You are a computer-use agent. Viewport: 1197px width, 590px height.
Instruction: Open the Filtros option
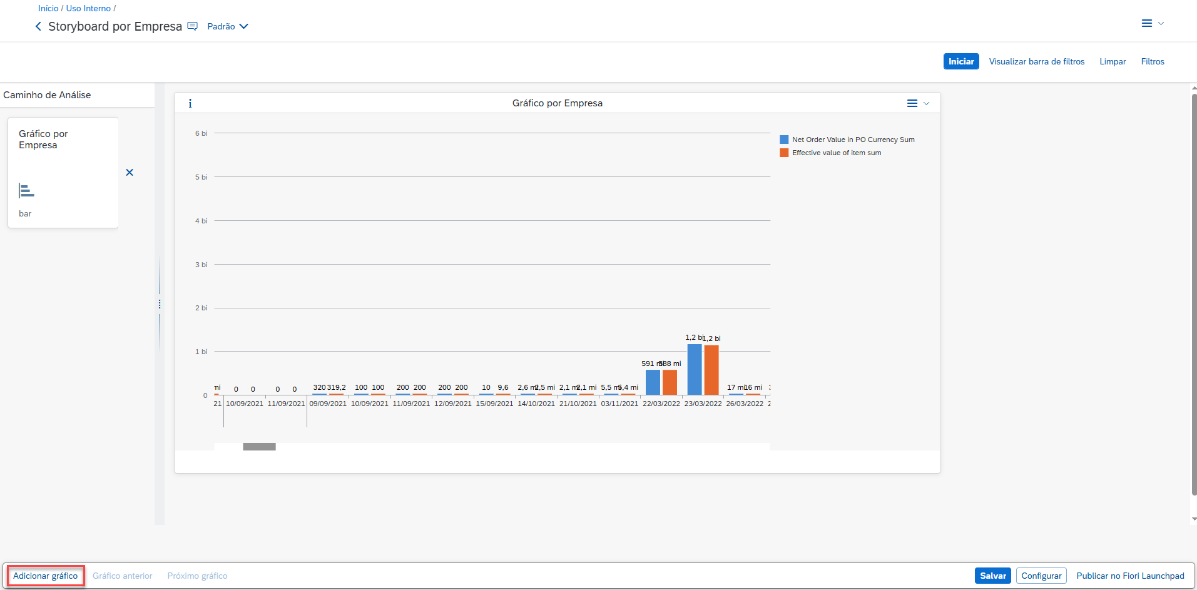tap(1152, 61)
